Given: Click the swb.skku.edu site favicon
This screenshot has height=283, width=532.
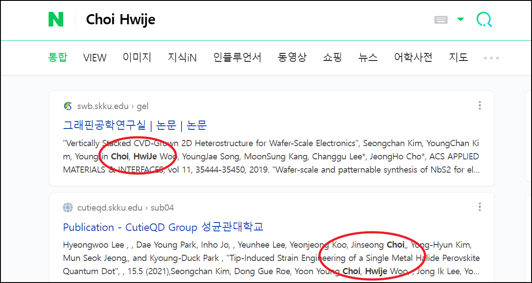Looking at the screenshot, I should pos(68,106).
